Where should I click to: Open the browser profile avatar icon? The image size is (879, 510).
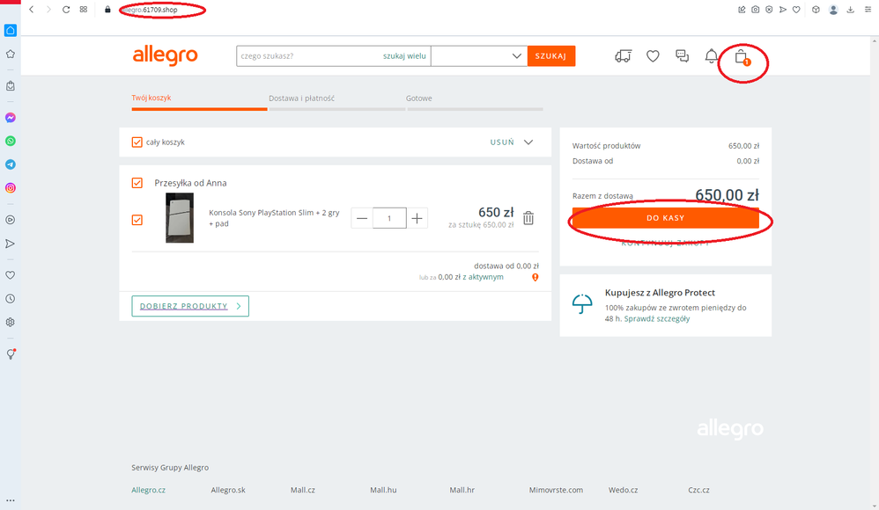tap(833, 10)
